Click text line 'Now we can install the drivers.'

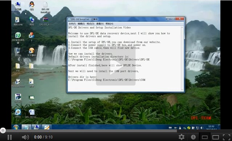click(x=90, y=54)
